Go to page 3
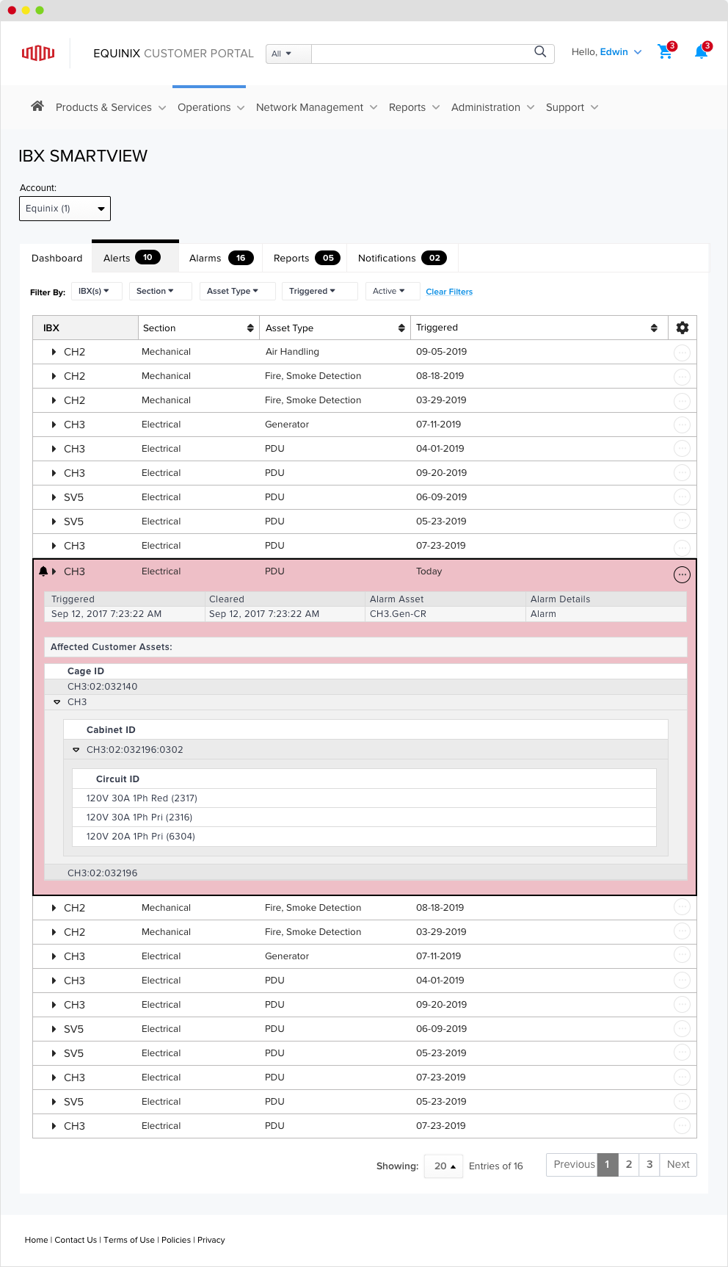 click(649, 1164)
